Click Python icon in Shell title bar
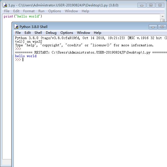Screen dimensions: 167x167 click(16, 27)
